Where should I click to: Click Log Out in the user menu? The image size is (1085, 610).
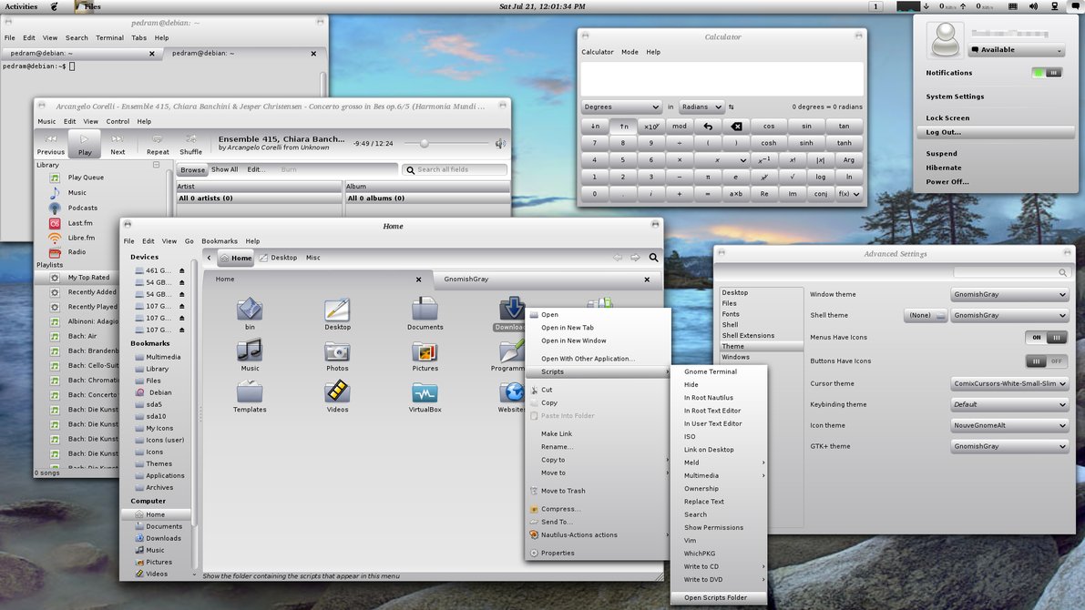point(944,132)
